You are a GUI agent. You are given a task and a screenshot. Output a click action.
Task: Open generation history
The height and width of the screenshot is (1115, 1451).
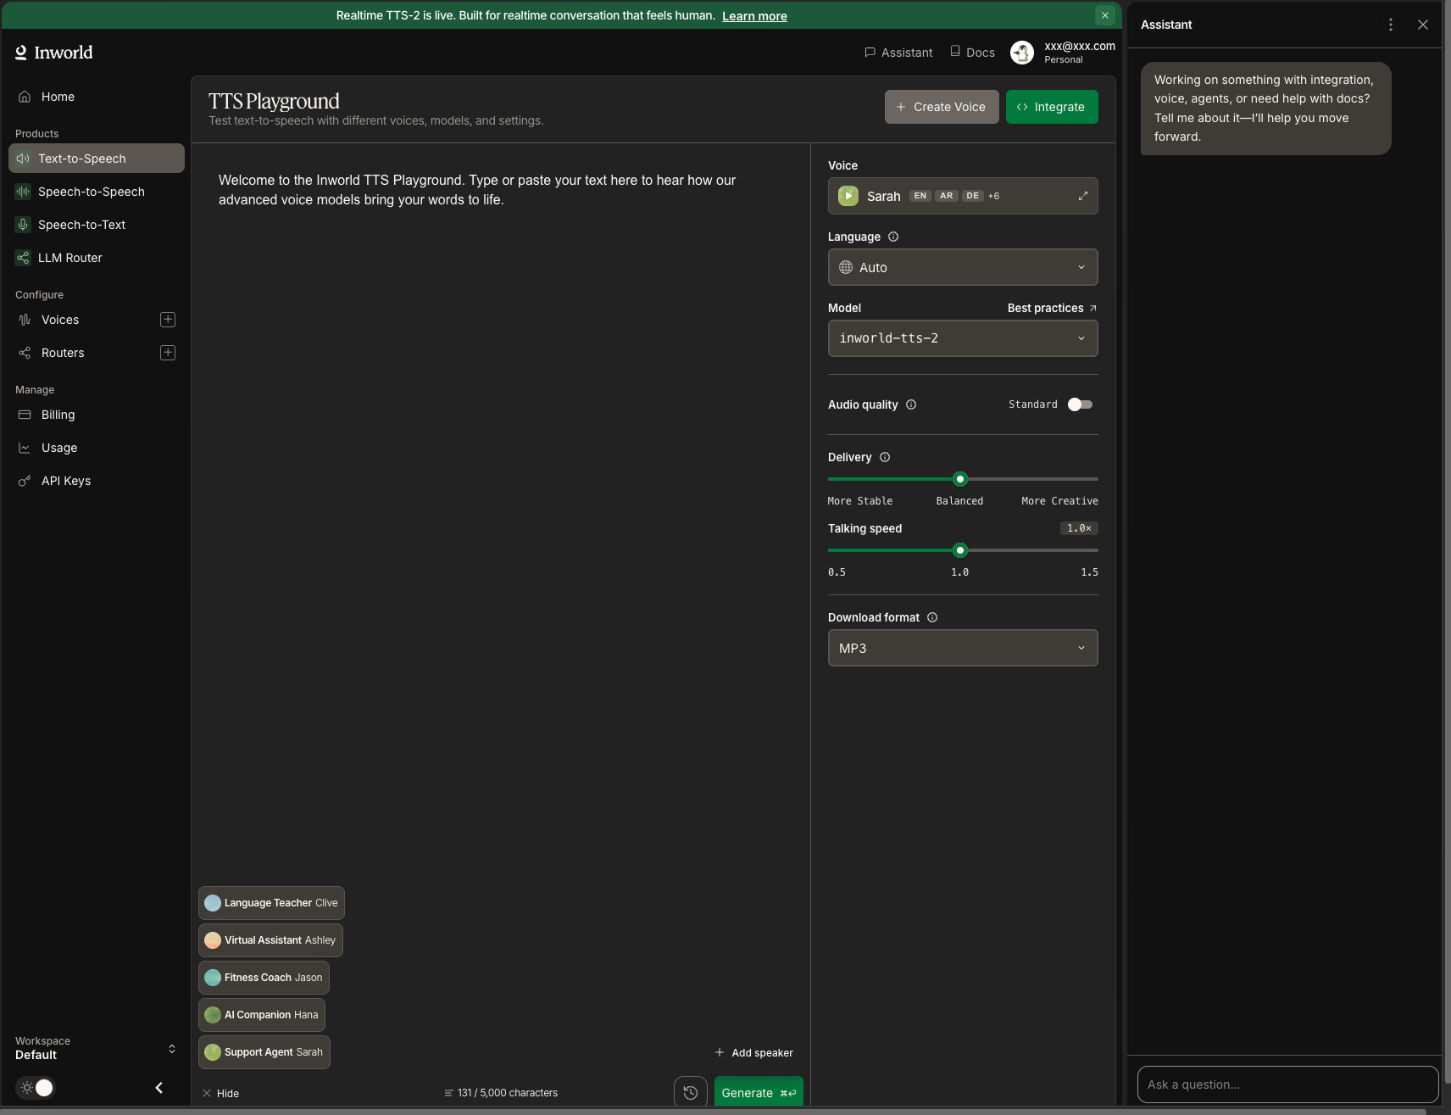click(x=691, y=1092)
